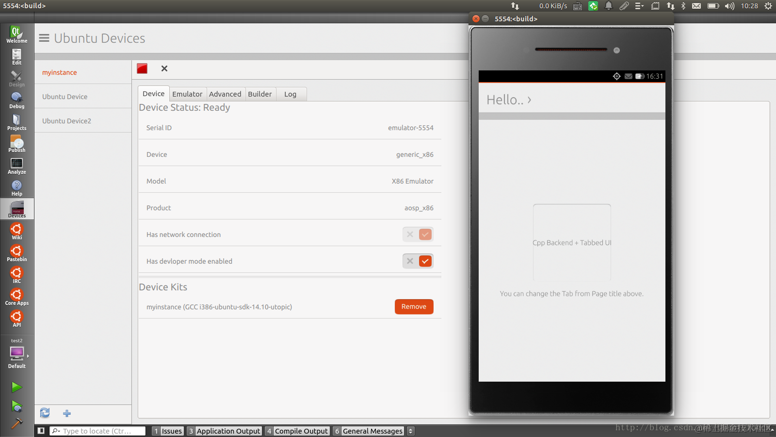
Task: Remove the myinstance device kit
Action: point(414,307)
